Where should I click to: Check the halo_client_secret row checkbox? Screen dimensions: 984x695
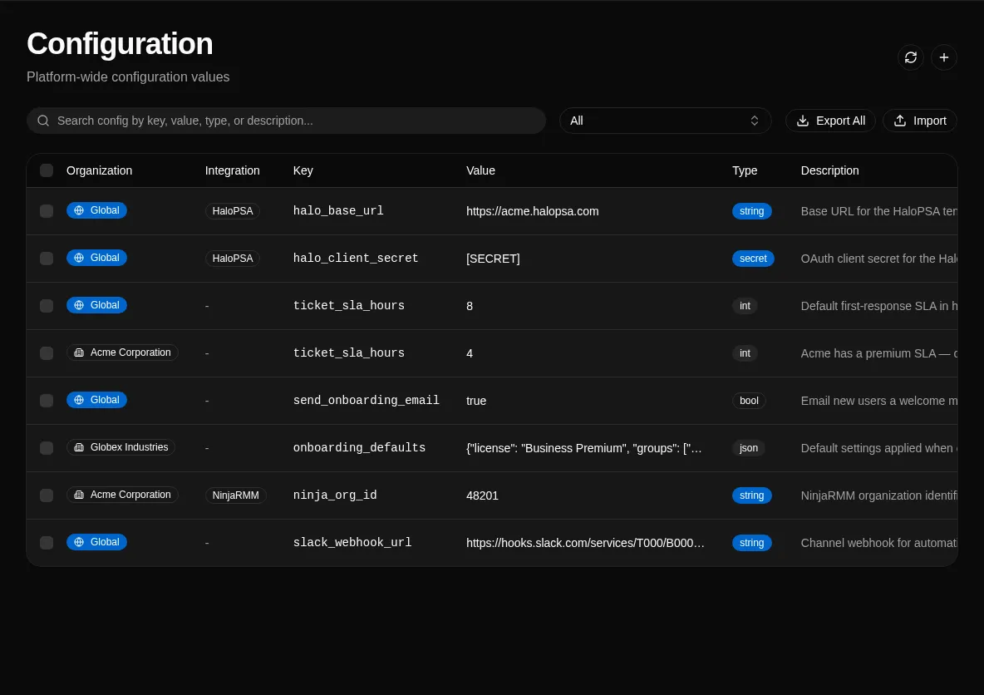pos(47,259)
